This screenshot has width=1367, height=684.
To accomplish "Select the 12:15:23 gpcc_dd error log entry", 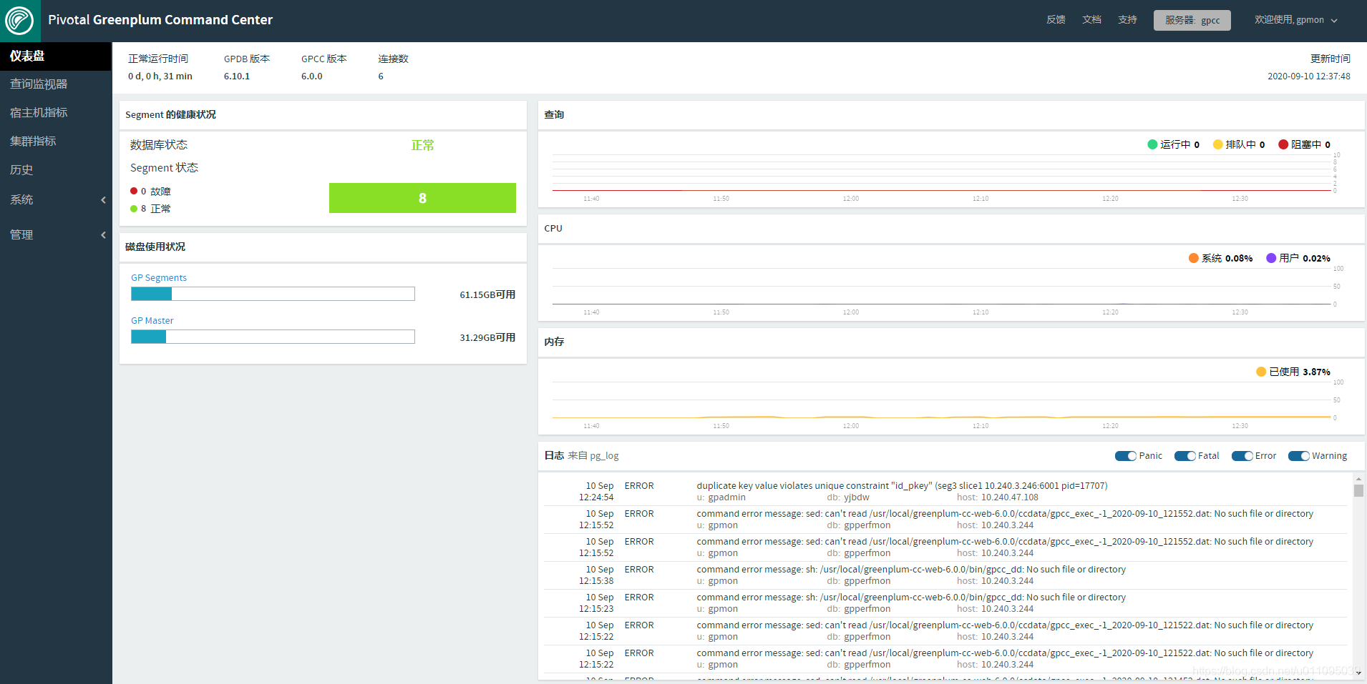I will click(x=945, y=603).
